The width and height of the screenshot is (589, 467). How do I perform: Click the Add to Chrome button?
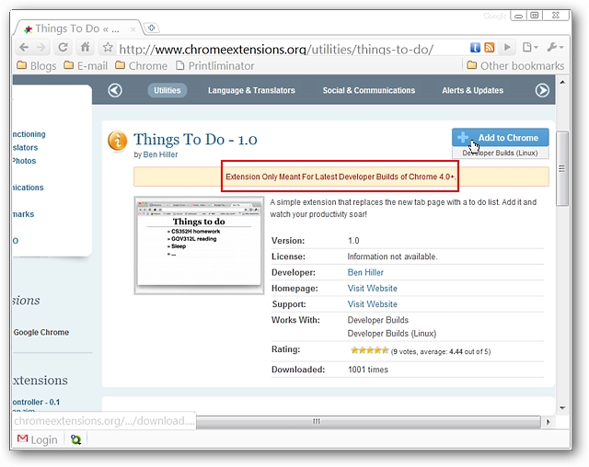[500, 138]
